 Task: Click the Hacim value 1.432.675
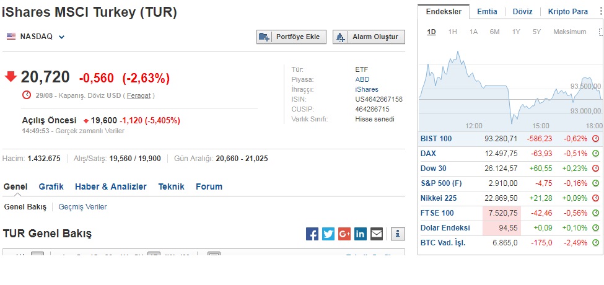[44, 159]
